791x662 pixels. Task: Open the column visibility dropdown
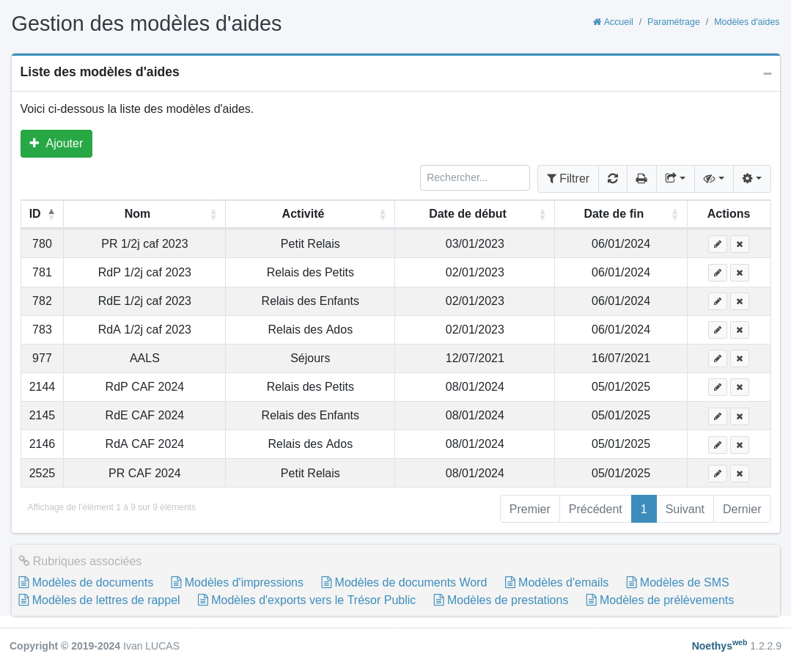713,179
